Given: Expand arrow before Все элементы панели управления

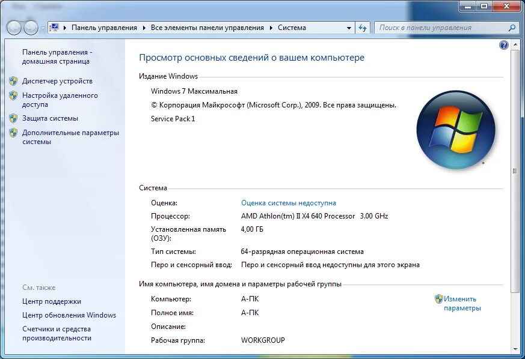Looking at the screenshot, I should click(x=144, y=28).
